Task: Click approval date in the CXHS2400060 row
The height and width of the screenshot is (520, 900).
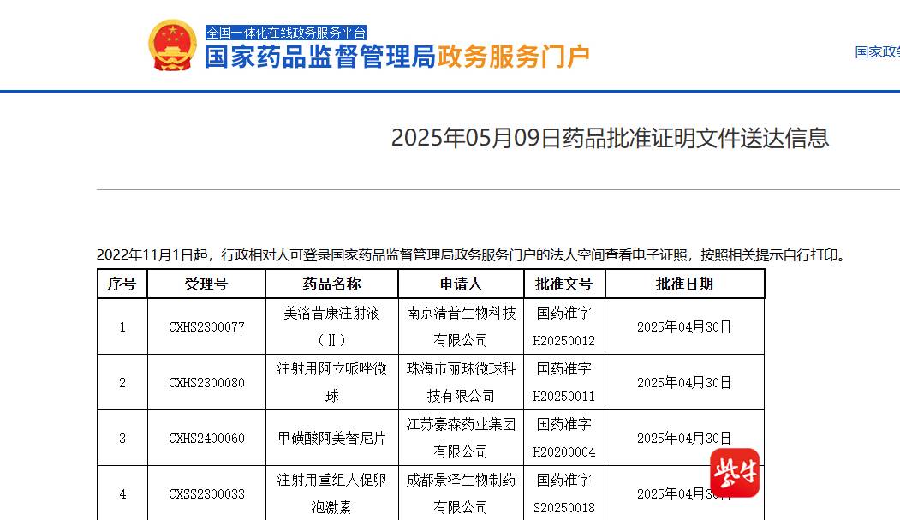Action: tap(684, 439)
